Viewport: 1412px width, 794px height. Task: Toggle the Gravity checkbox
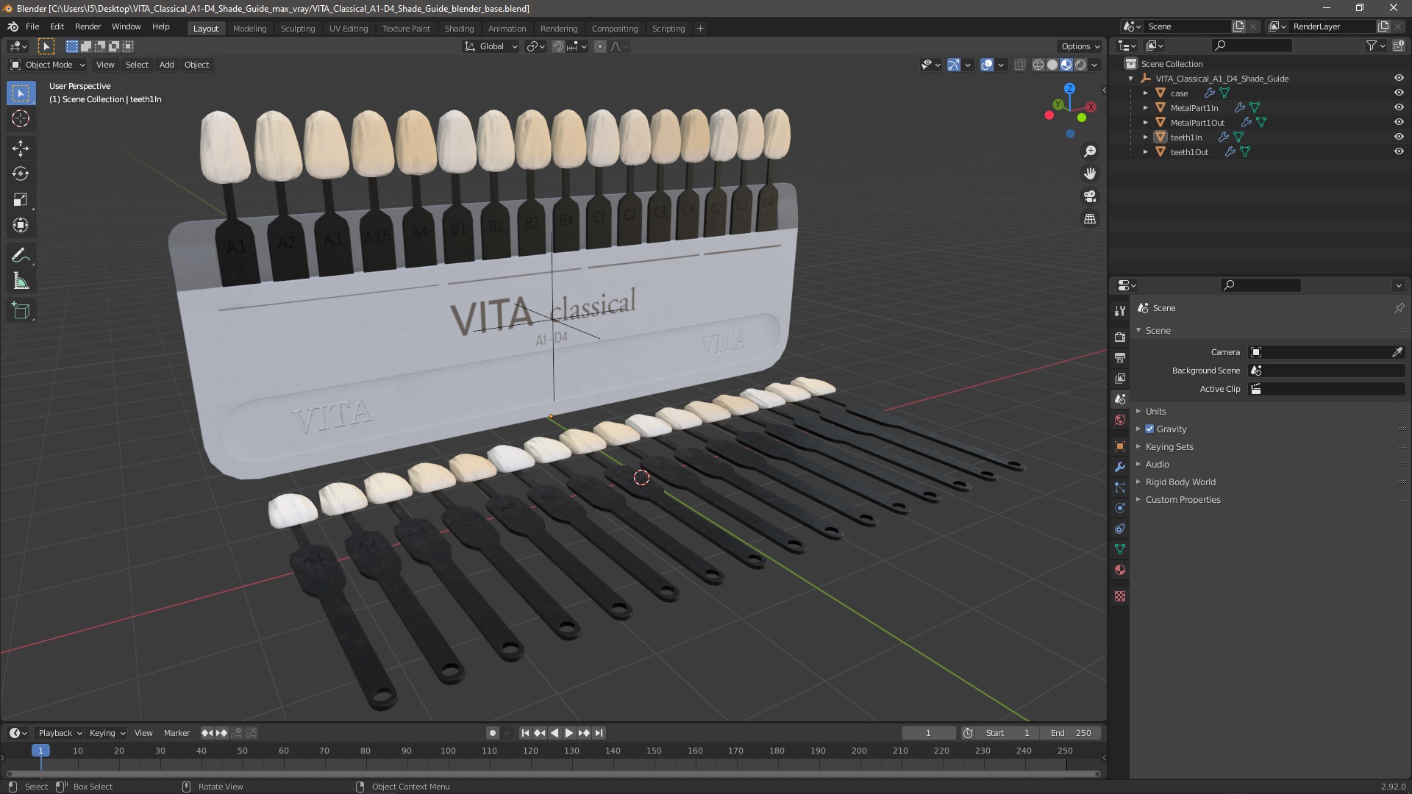tap(1149, 429)
